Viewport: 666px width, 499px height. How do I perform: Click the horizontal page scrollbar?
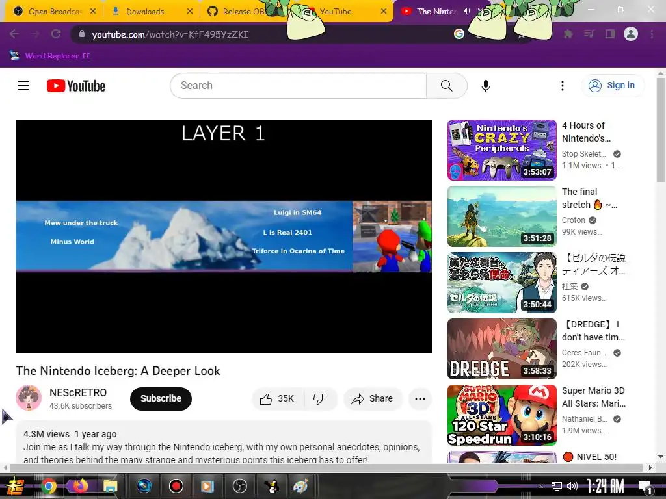coord(326,468)
